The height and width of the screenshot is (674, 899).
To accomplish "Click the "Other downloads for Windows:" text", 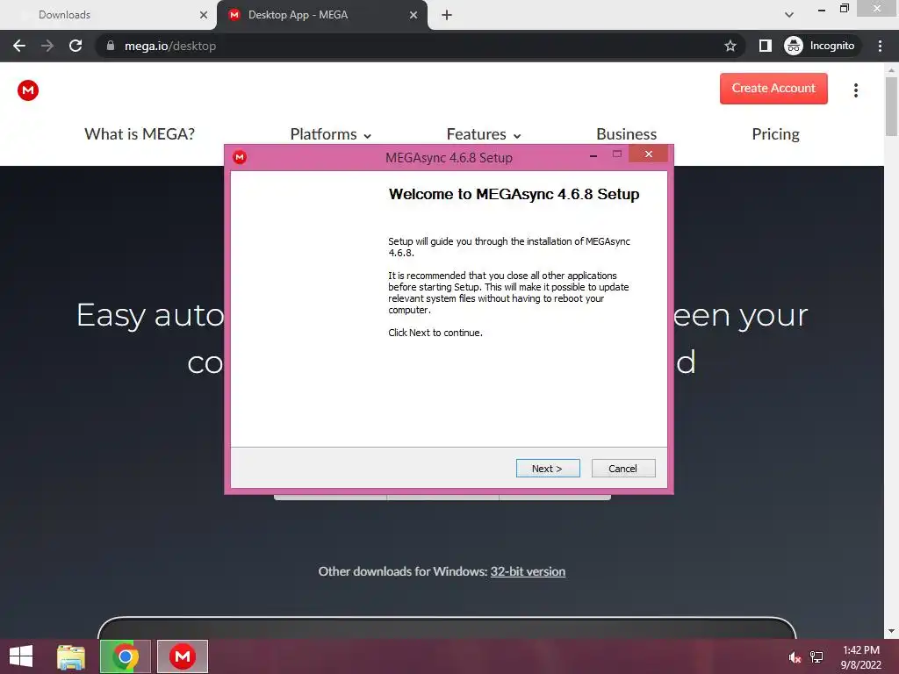I will 402,571.
